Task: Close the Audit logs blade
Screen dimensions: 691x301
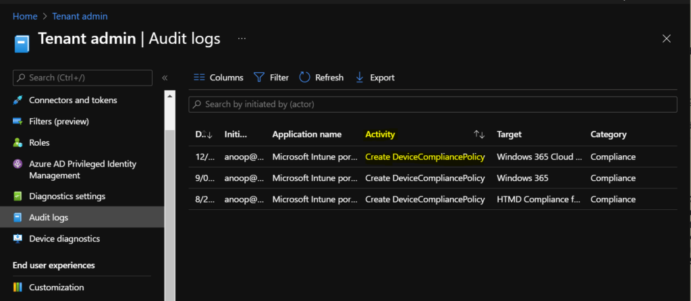Action: (666, 38)
